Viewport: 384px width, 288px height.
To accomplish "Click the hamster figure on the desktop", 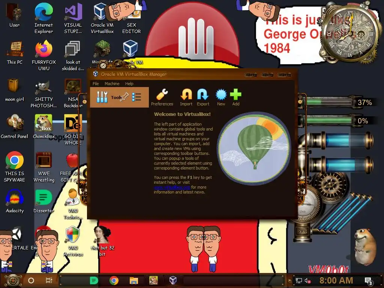I will (x=365, y=246).
